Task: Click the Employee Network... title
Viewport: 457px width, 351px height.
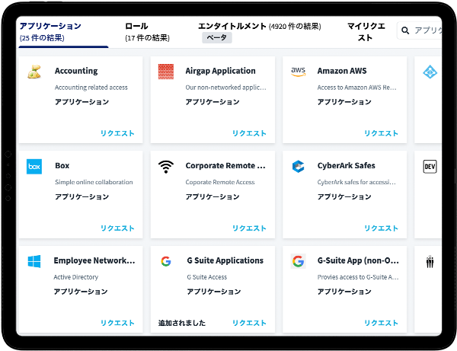Action: pyautogui.click(x=94, y=260)
